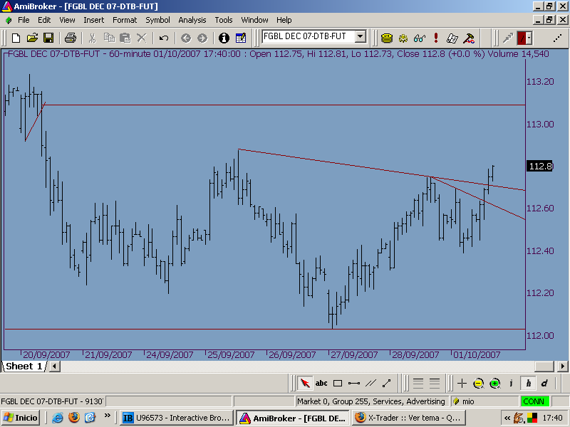Viewport: 570px width, 427px height.
Task: Toggle the intraday 'i' interval button
Action: pyautogui.click(x=511, y=383)
